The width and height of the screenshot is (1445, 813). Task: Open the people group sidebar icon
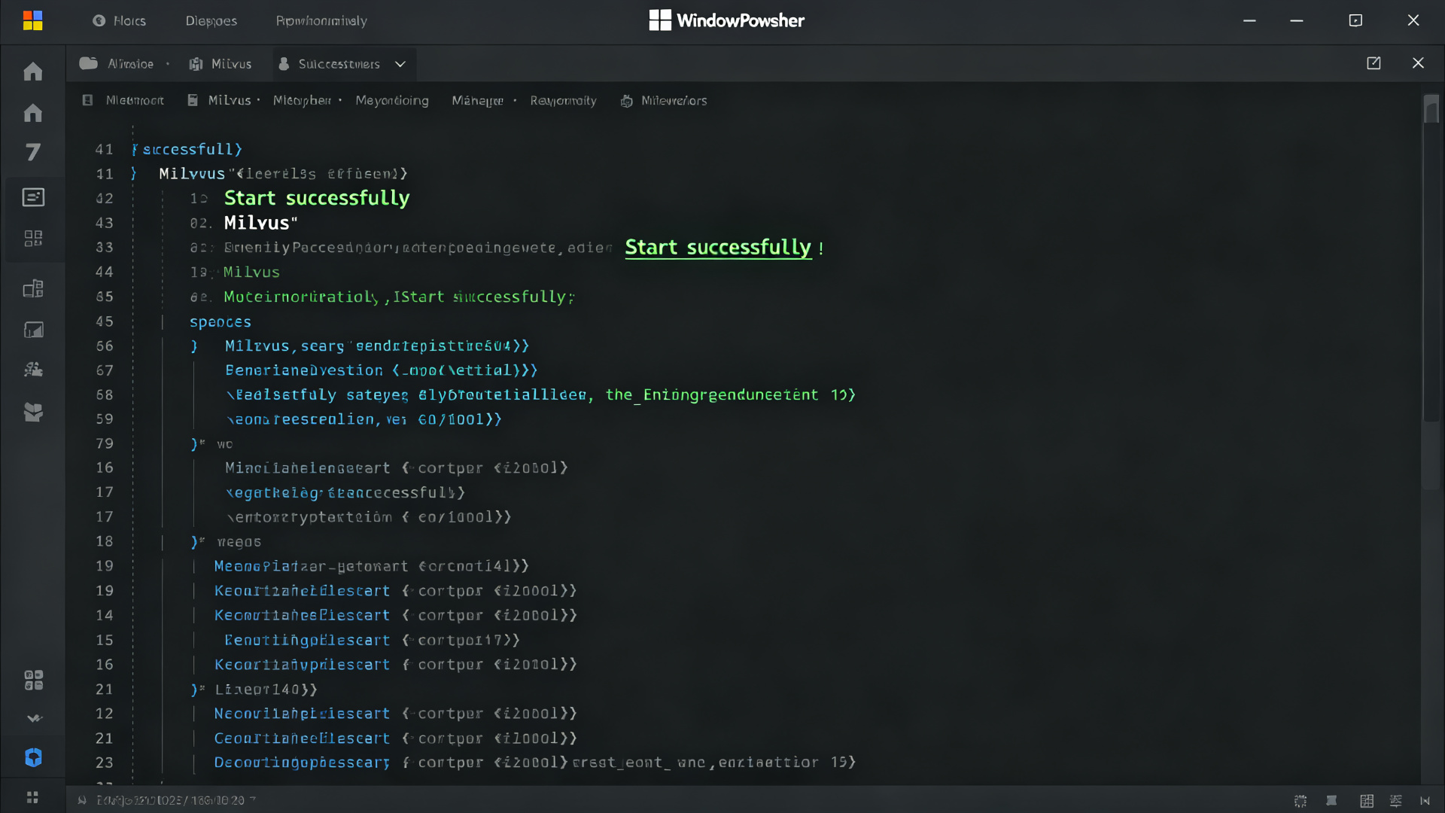click(33, 370)
